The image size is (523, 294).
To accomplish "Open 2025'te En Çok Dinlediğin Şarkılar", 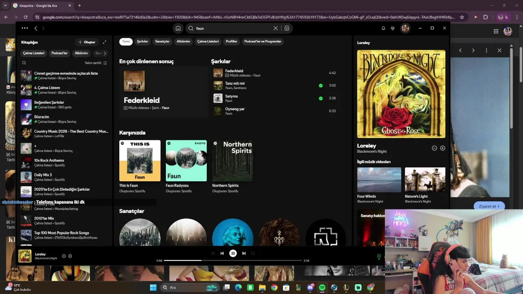I will pyautogui.click(x=65, y=192).
